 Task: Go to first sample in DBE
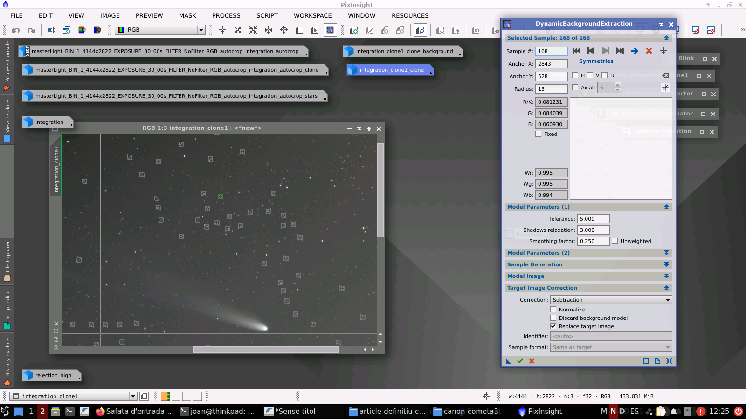tap(577, 51)
